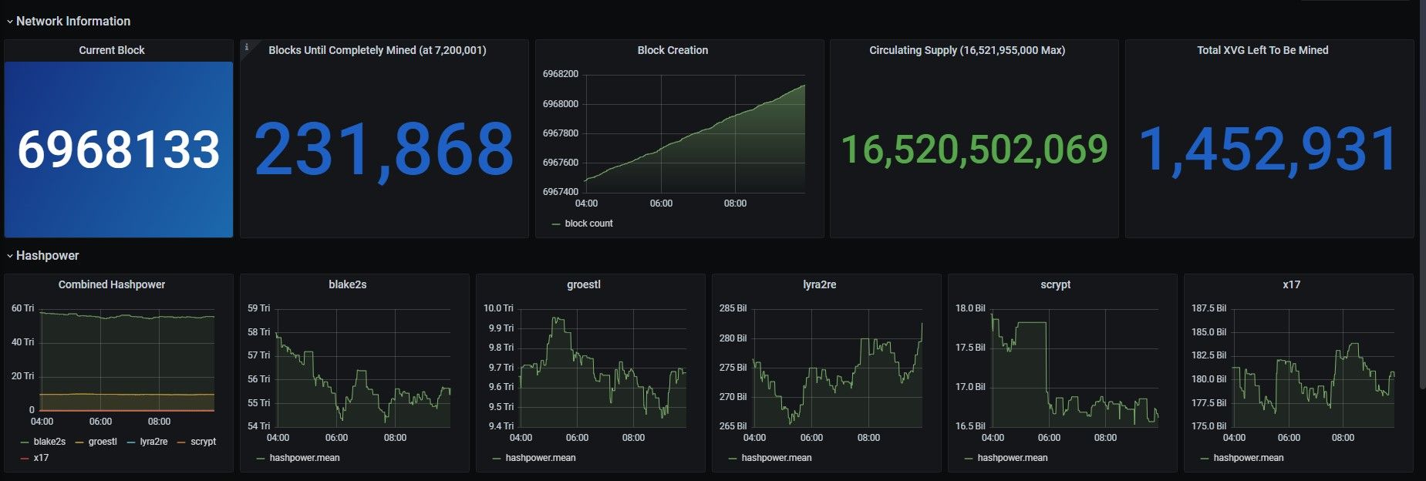Click the scrypt hashpower line chart
The image size is (1426, 481).
tap(1075, 368)
